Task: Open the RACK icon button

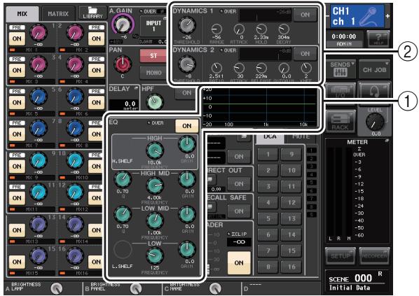Action: (x=340, y=122)
